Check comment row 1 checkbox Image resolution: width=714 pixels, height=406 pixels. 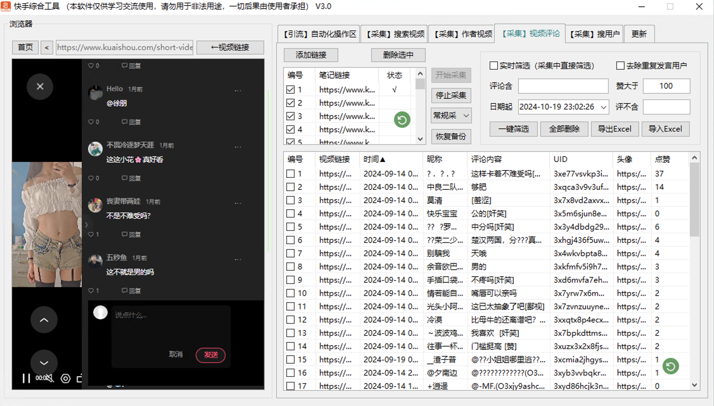tap(290, 174)
